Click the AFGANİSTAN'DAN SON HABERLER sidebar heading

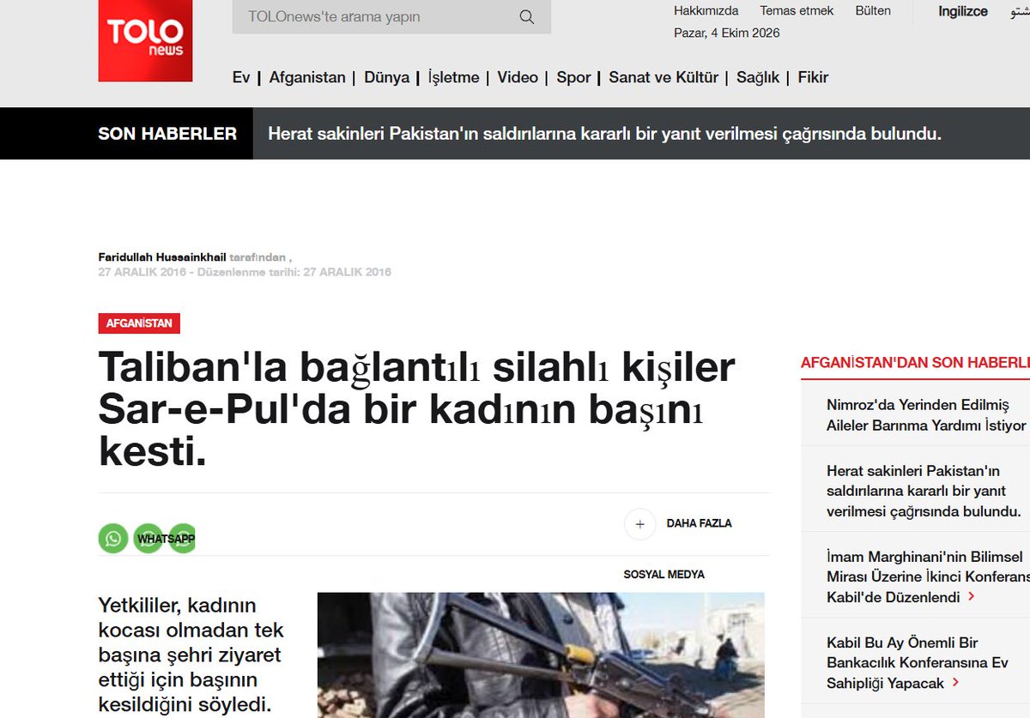(915, 363)
